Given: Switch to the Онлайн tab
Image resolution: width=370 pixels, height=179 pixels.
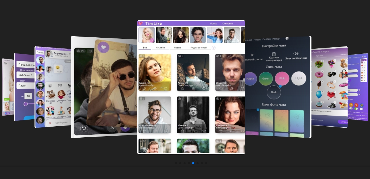Looking at the screenshot, I should tap(160, 48).
